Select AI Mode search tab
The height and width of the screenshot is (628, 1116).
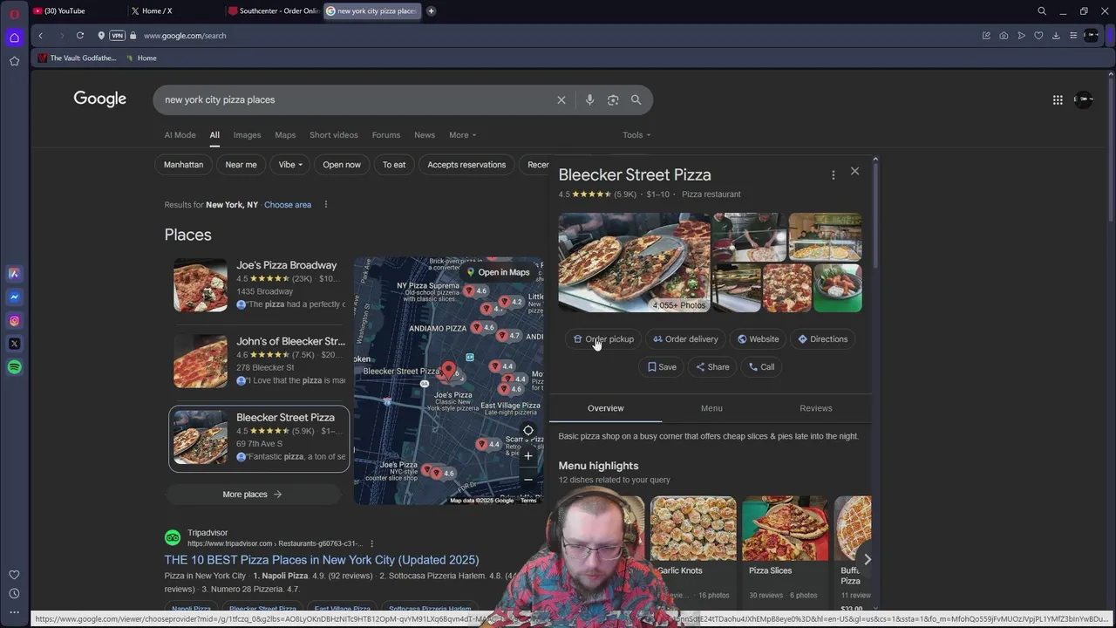point(180,135)
